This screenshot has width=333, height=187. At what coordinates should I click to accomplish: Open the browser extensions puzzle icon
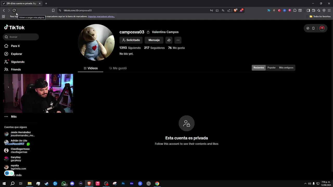(295, 10)
